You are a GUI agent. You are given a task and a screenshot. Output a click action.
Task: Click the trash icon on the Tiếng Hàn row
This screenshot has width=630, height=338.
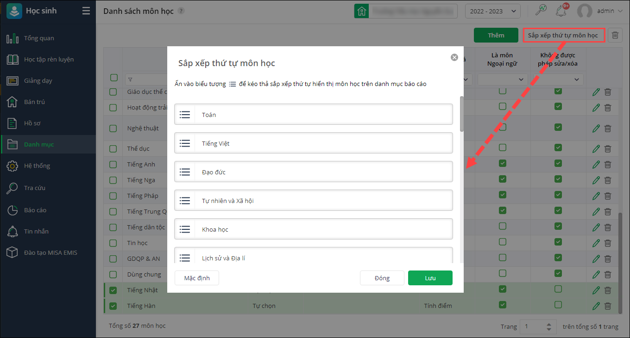click(608, 306)
